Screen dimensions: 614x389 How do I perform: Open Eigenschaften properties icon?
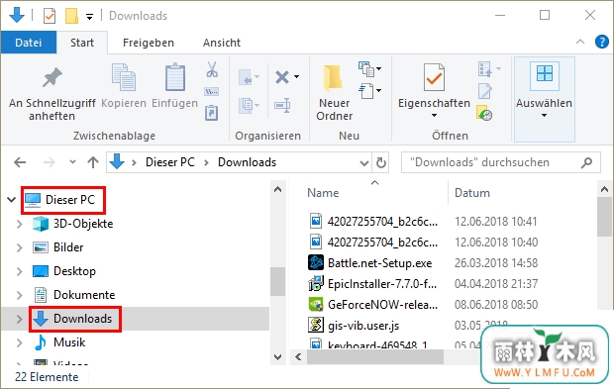pyautogui.click(x=434, y=77)
